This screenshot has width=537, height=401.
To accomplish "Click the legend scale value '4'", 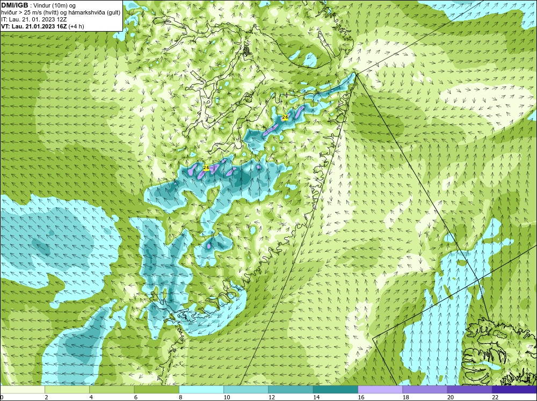I will (91, 397).
